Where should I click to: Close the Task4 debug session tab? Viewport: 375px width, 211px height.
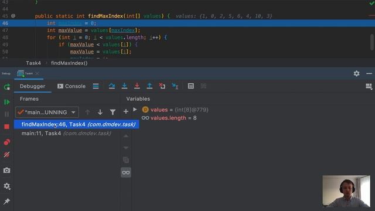[37, 73]
